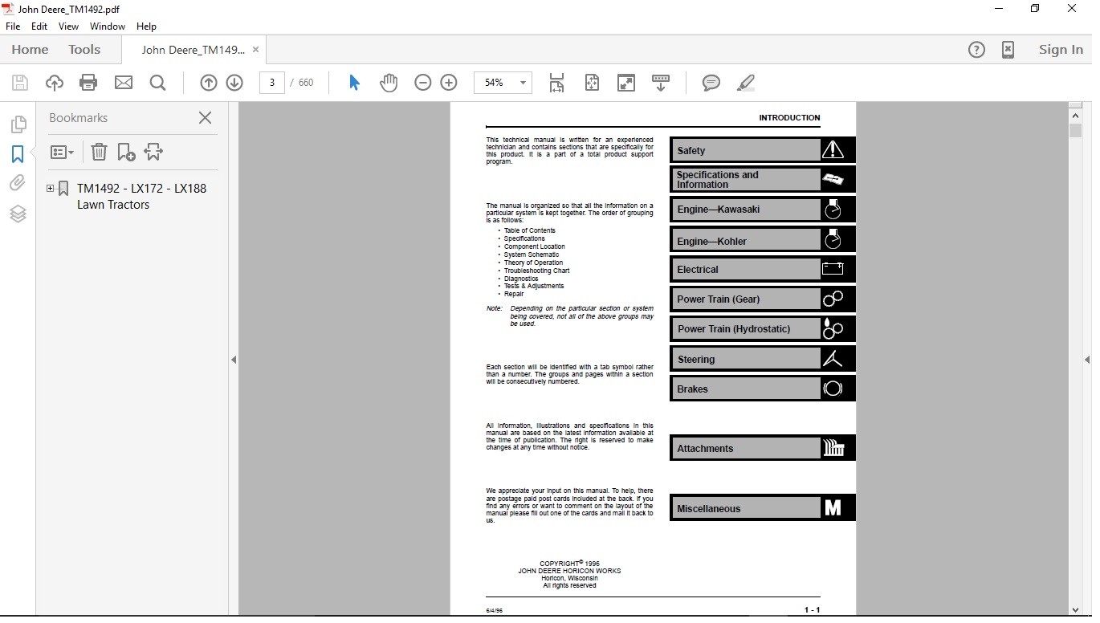Image resolution: width=1100 pixels, height=623 pixels.
Task: Close the John Deere document tab
Action: [255, 50]
